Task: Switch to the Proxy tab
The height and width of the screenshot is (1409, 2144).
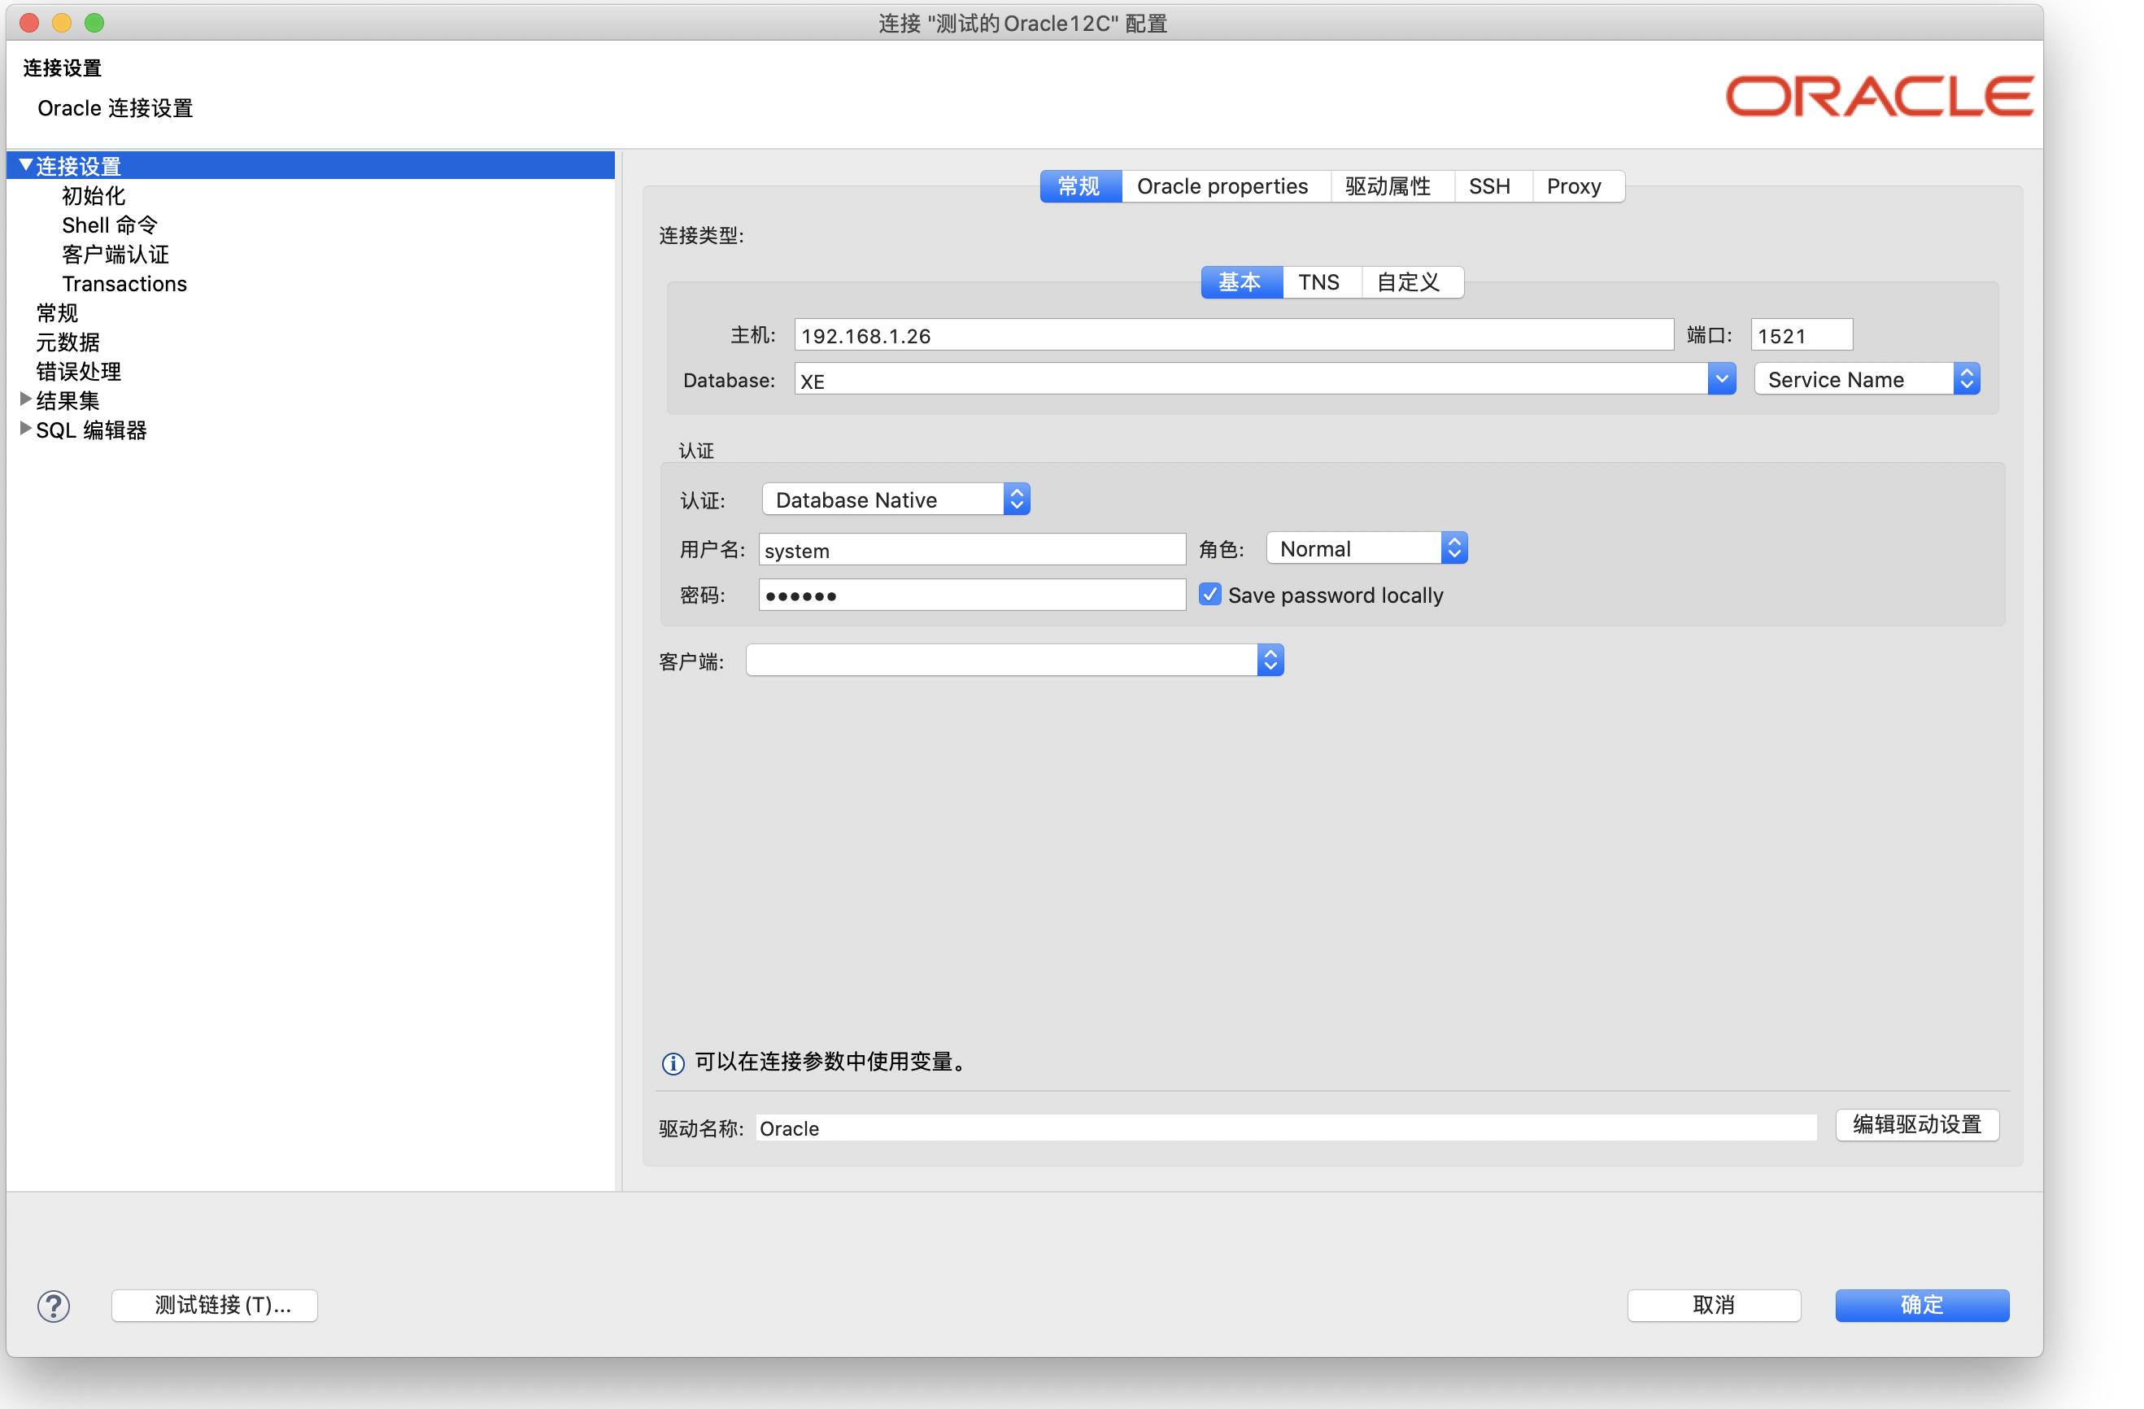Action: [x=1574, y=185]
